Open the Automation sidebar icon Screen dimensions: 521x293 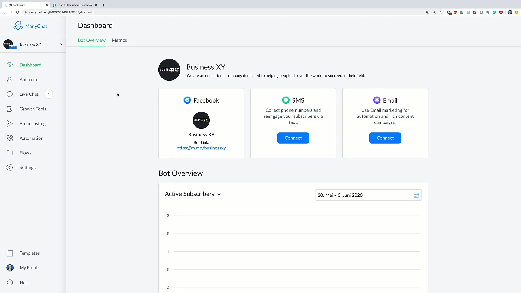10,138
